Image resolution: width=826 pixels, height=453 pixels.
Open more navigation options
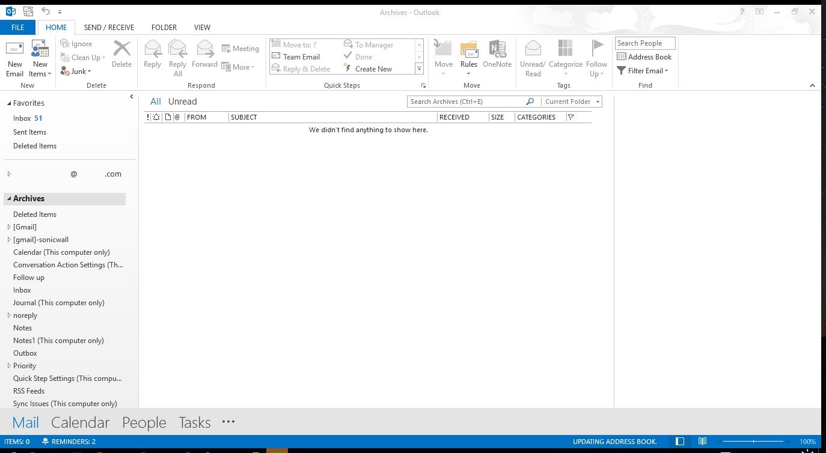pyautogui.click(x=228, y=422)
